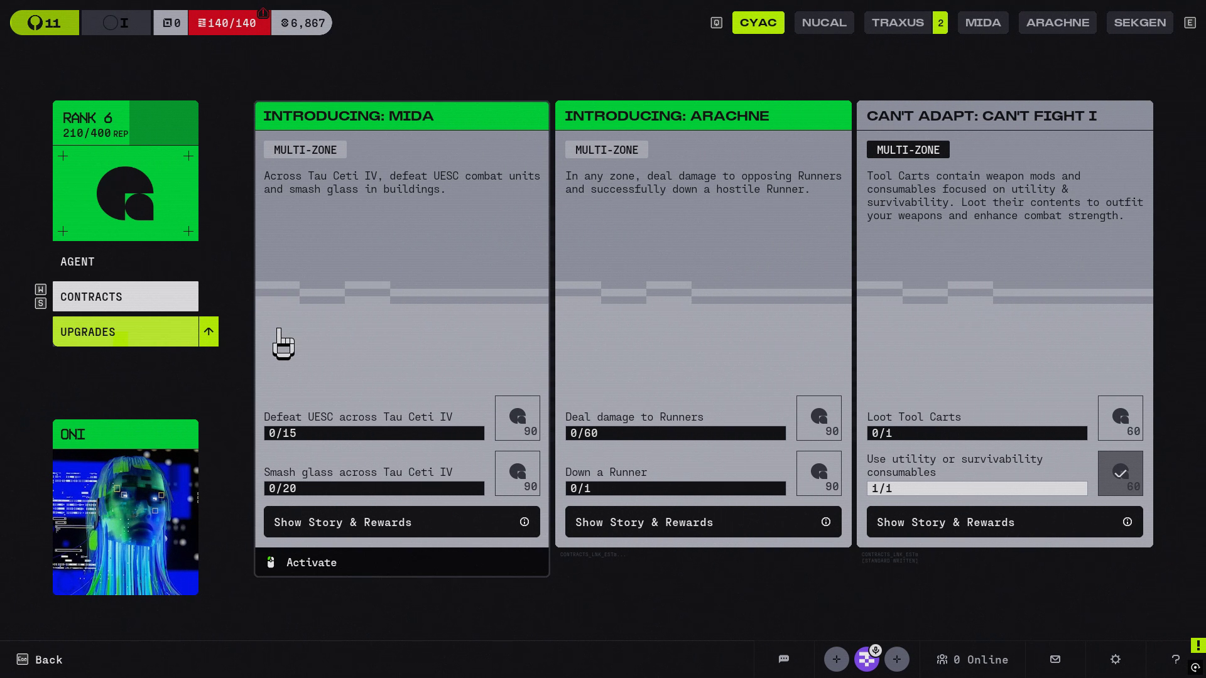Open the chat message icon
Viewport: 1206px width, 678px height.
pos(783,659)
